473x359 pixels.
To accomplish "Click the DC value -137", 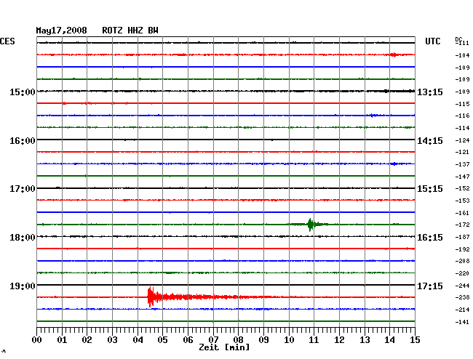I will [462, 164].
